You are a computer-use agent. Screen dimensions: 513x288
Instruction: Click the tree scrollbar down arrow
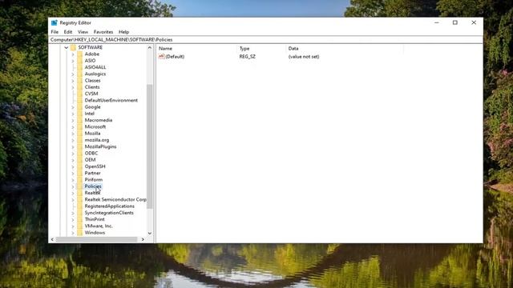point(150,233)
